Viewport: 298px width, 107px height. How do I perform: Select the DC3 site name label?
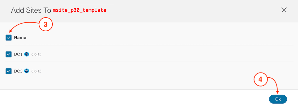(x=18, y=71)
